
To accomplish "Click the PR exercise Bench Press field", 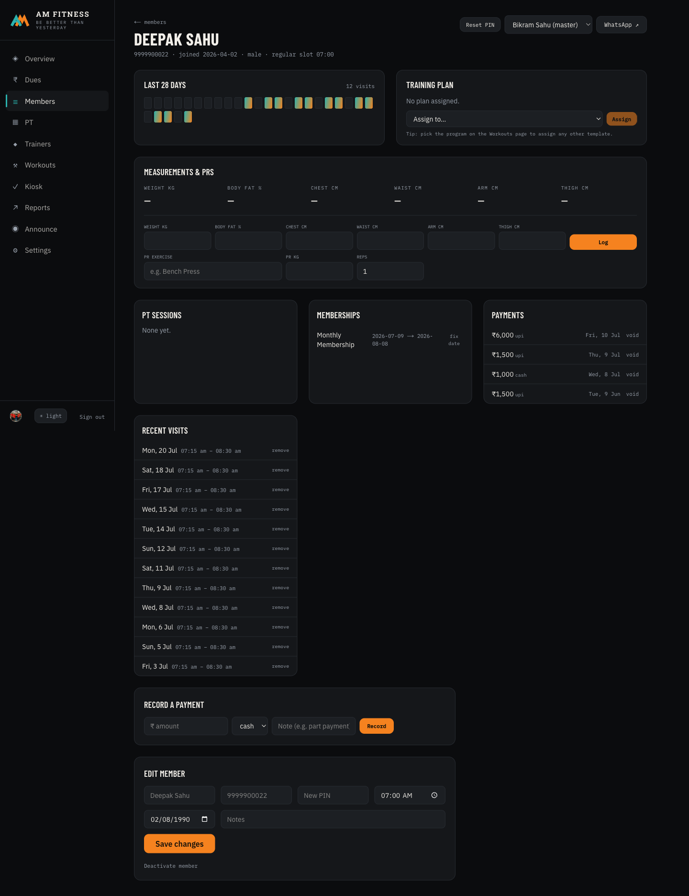I will coord(213,271).
